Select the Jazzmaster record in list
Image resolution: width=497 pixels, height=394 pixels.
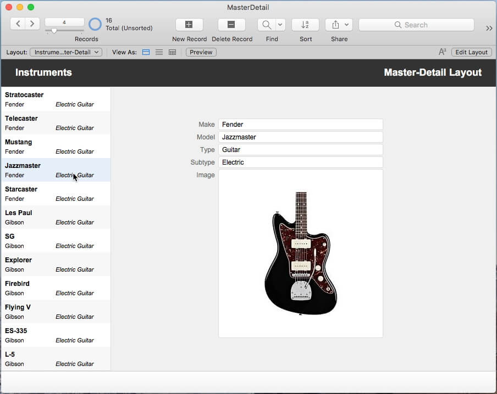tap(56, 170)
